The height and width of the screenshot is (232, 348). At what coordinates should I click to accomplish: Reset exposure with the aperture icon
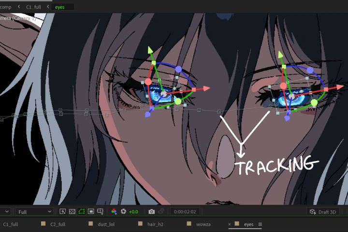123,212
